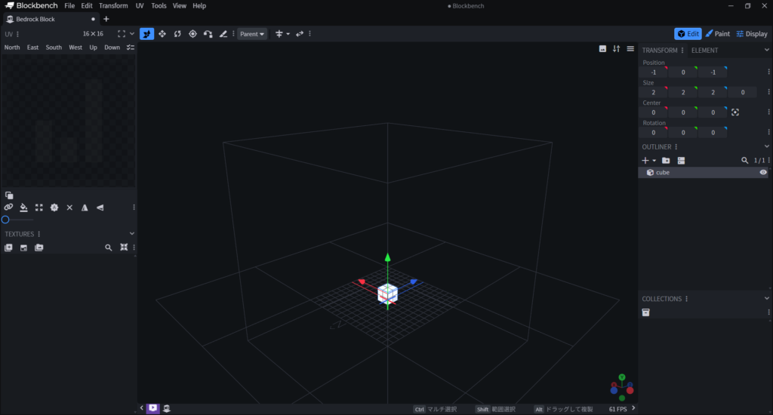773x415 pixels.
Task: Hide the cube using its eye icon
Action: coord(763,173)
